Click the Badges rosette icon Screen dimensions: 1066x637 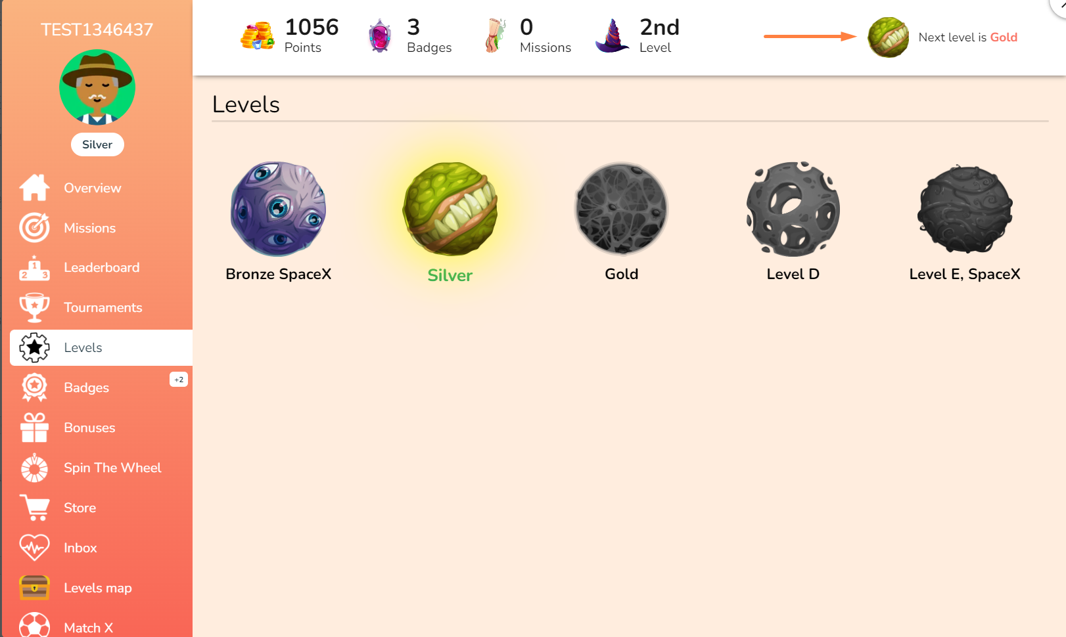(x=34, y=387)
